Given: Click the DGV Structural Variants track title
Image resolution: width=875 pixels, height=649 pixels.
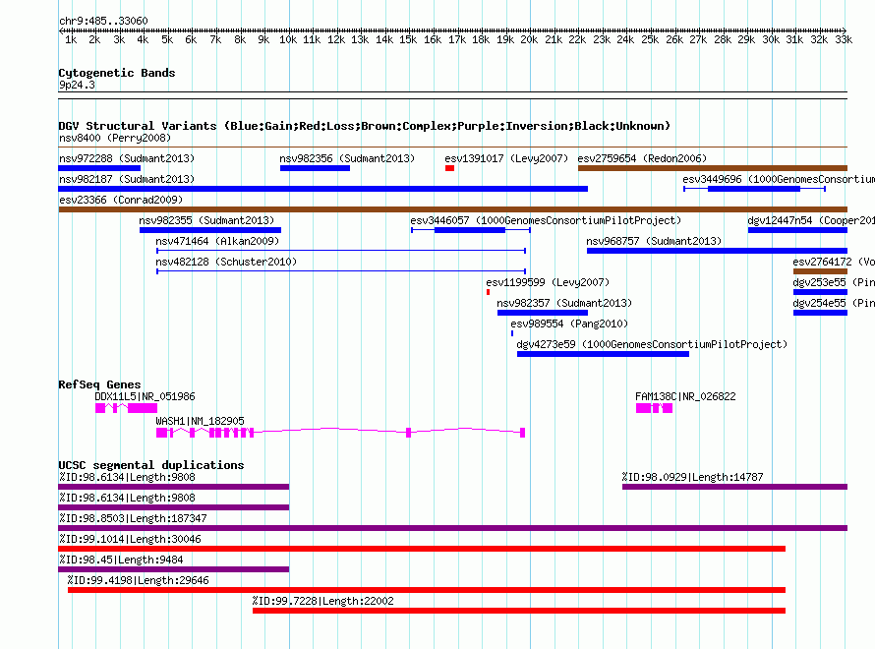Looking at the screenshot, I should tap(365, 126).
